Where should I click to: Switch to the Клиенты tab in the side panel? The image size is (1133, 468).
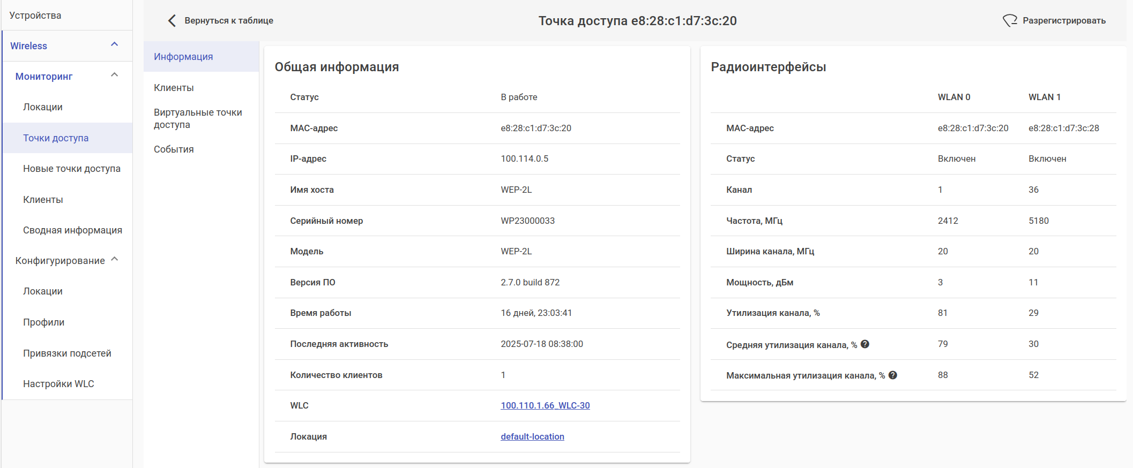coord(174,88)
